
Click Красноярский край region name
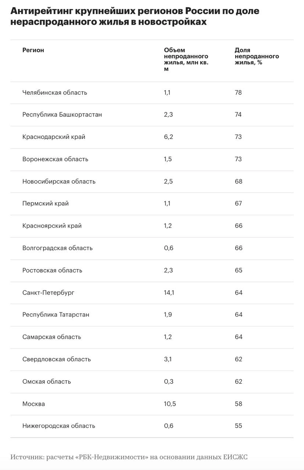[x=52, y=226]
